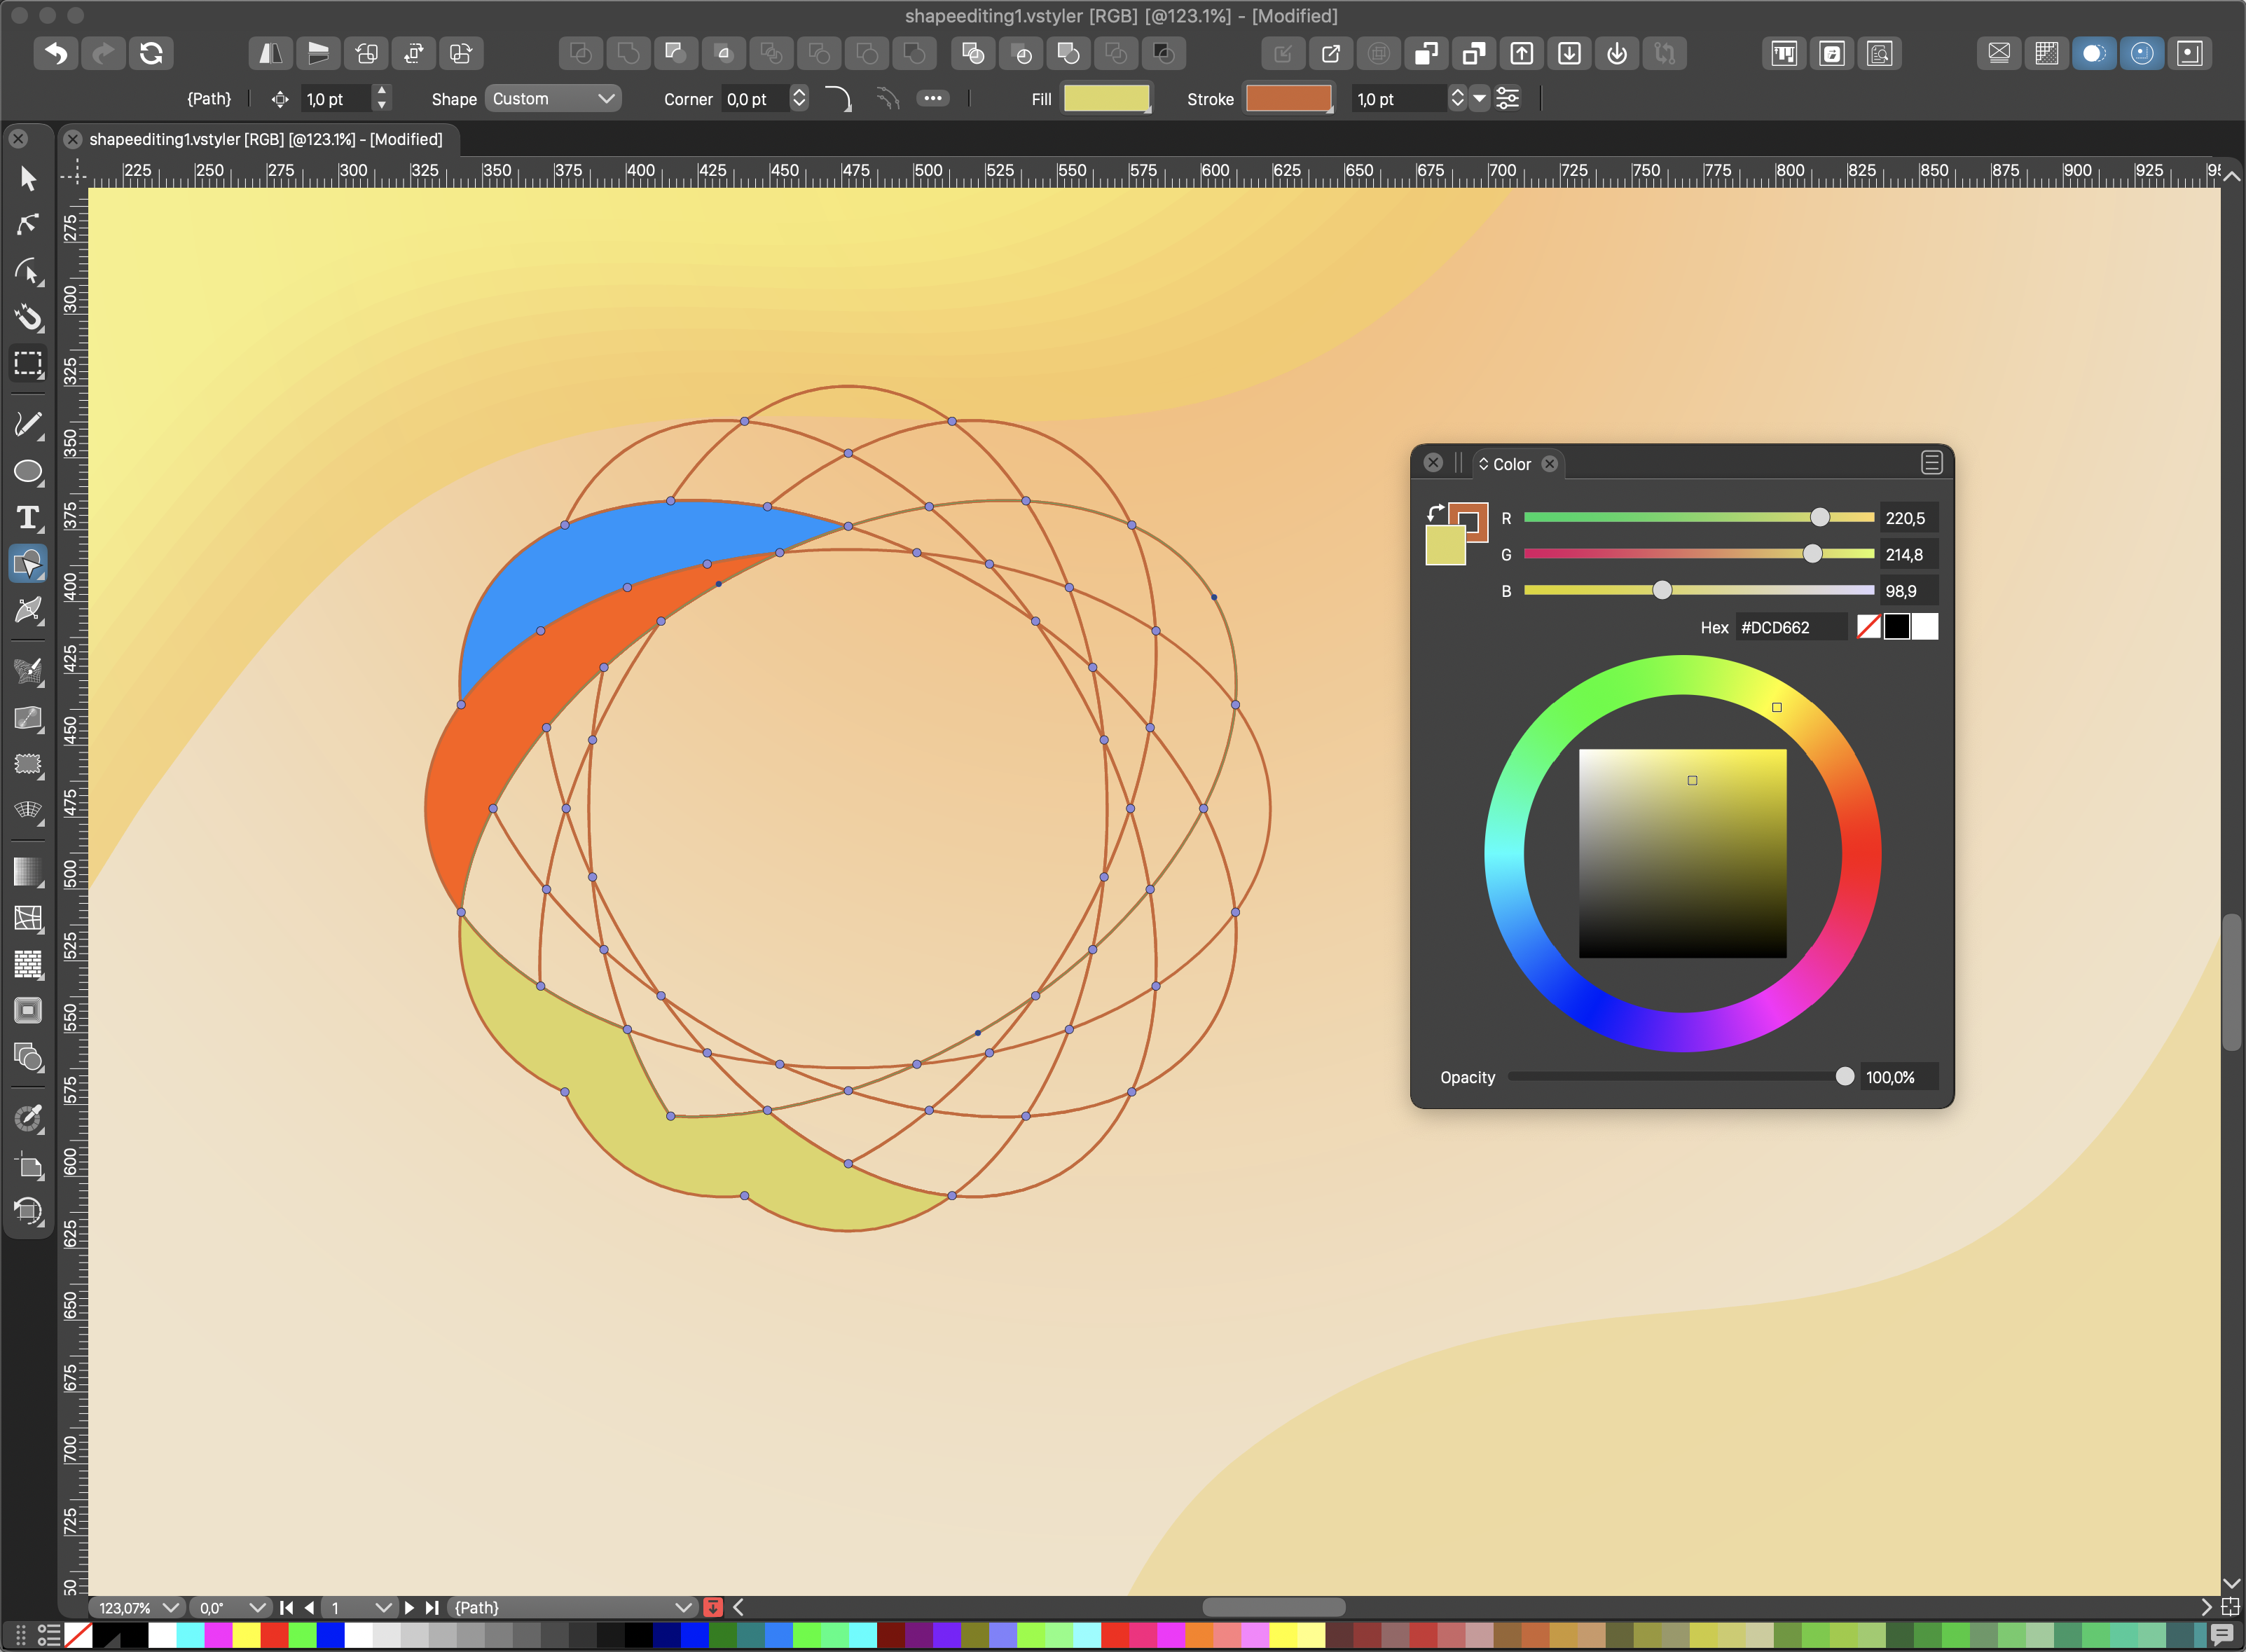2246x1652 pixels.
Task: Select the Text tool
Action: click(x=28, y=517)
